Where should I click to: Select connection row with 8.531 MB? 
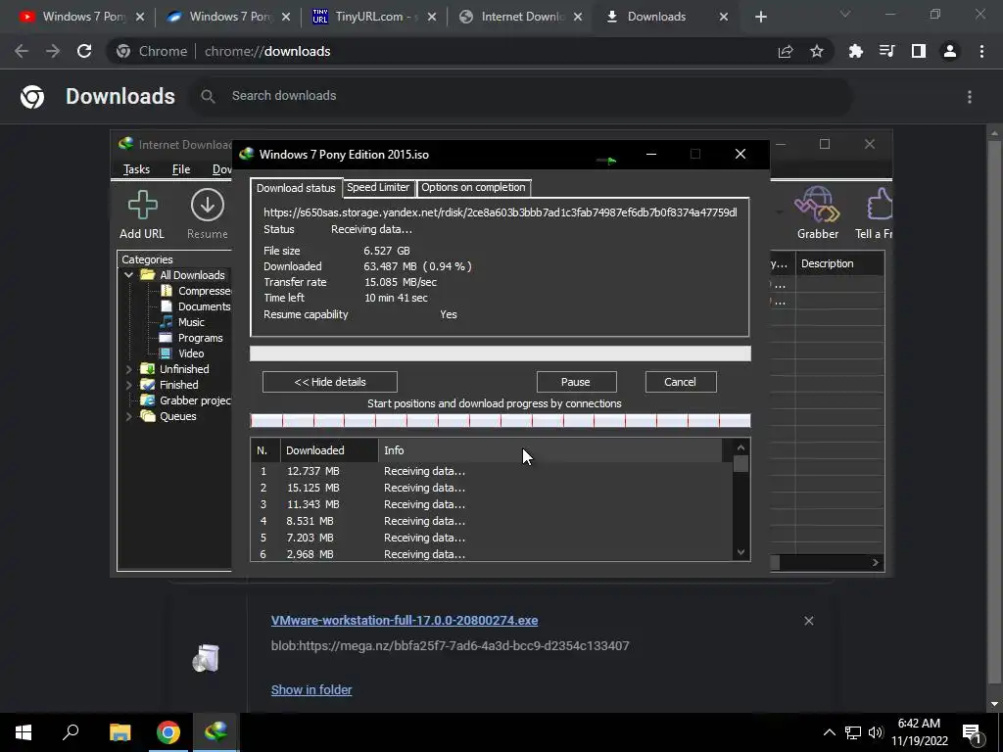click(x=492, y=521)
